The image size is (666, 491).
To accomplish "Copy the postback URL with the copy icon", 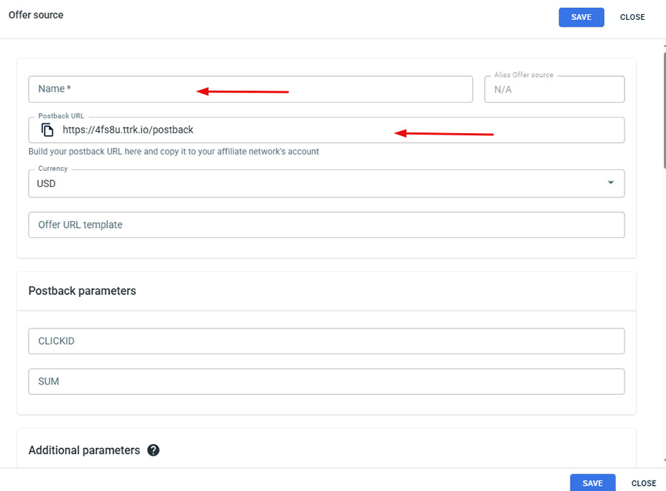I will [47, 130].
